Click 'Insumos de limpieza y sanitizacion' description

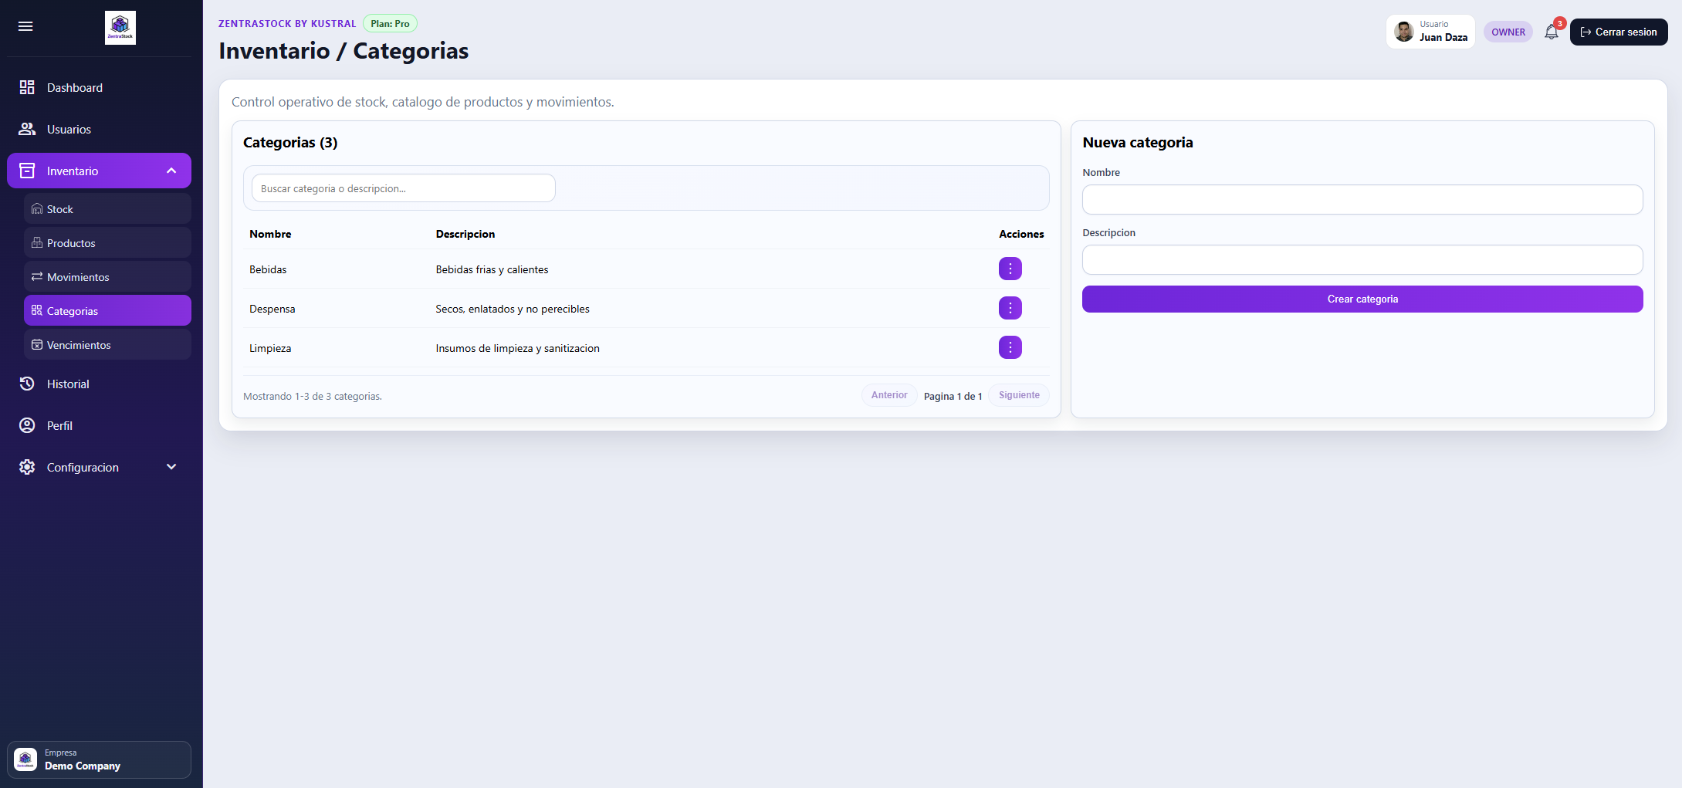(518, 349)
